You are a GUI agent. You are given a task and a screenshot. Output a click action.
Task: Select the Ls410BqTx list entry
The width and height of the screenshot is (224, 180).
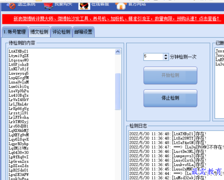[18, 95]
